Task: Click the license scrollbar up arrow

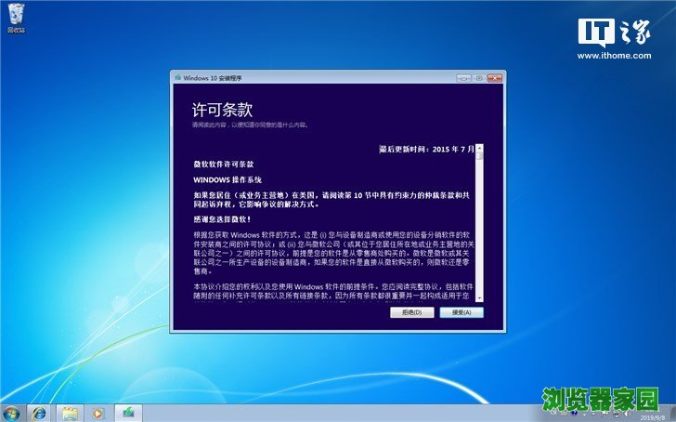Action: pos(479,148)
